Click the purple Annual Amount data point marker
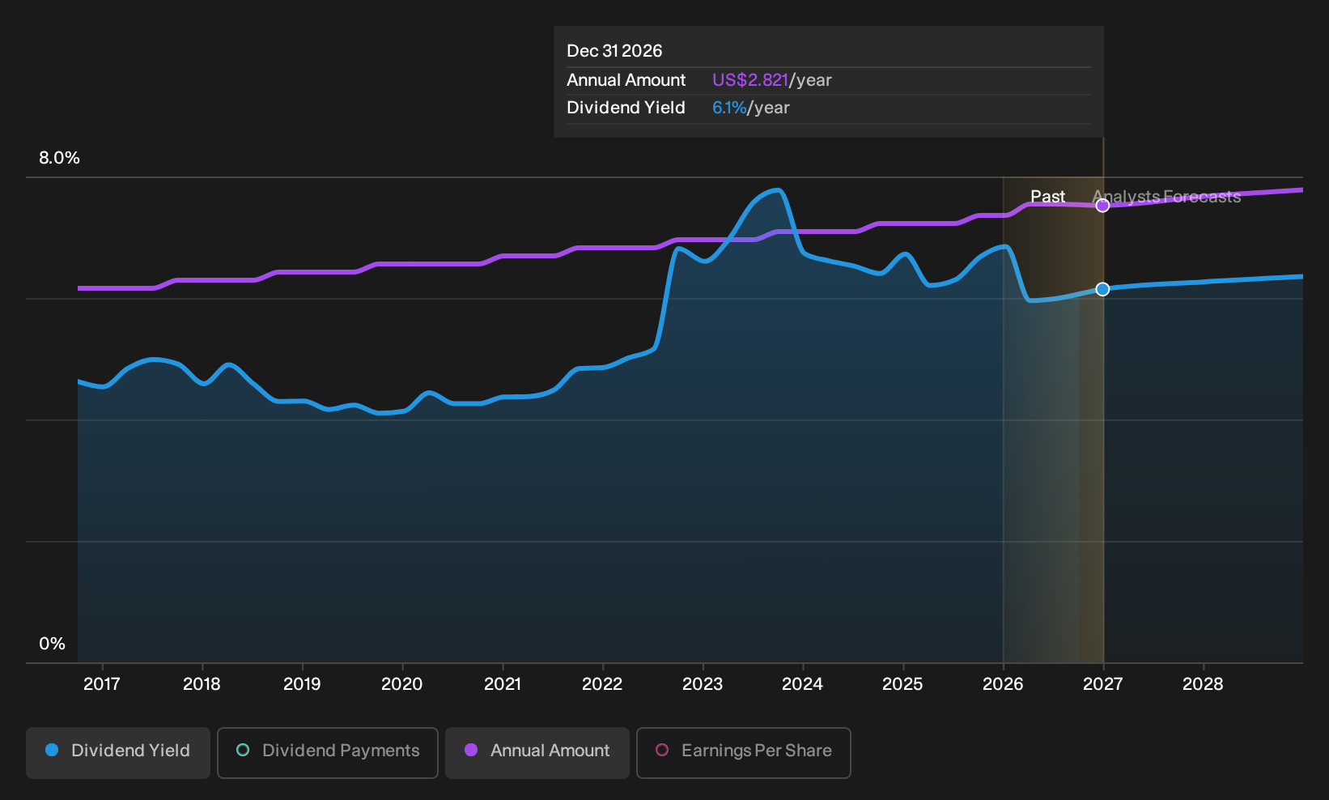1329x800 pixels. click(1102, 206)
